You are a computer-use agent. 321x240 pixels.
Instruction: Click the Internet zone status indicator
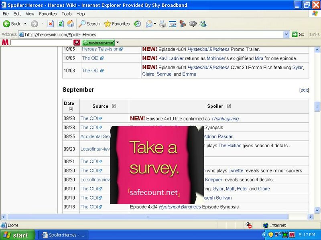(274, 225)
